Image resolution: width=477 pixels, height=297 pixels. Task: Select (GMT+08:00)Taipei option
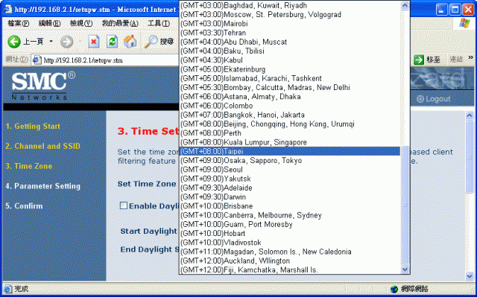[290, 151]
